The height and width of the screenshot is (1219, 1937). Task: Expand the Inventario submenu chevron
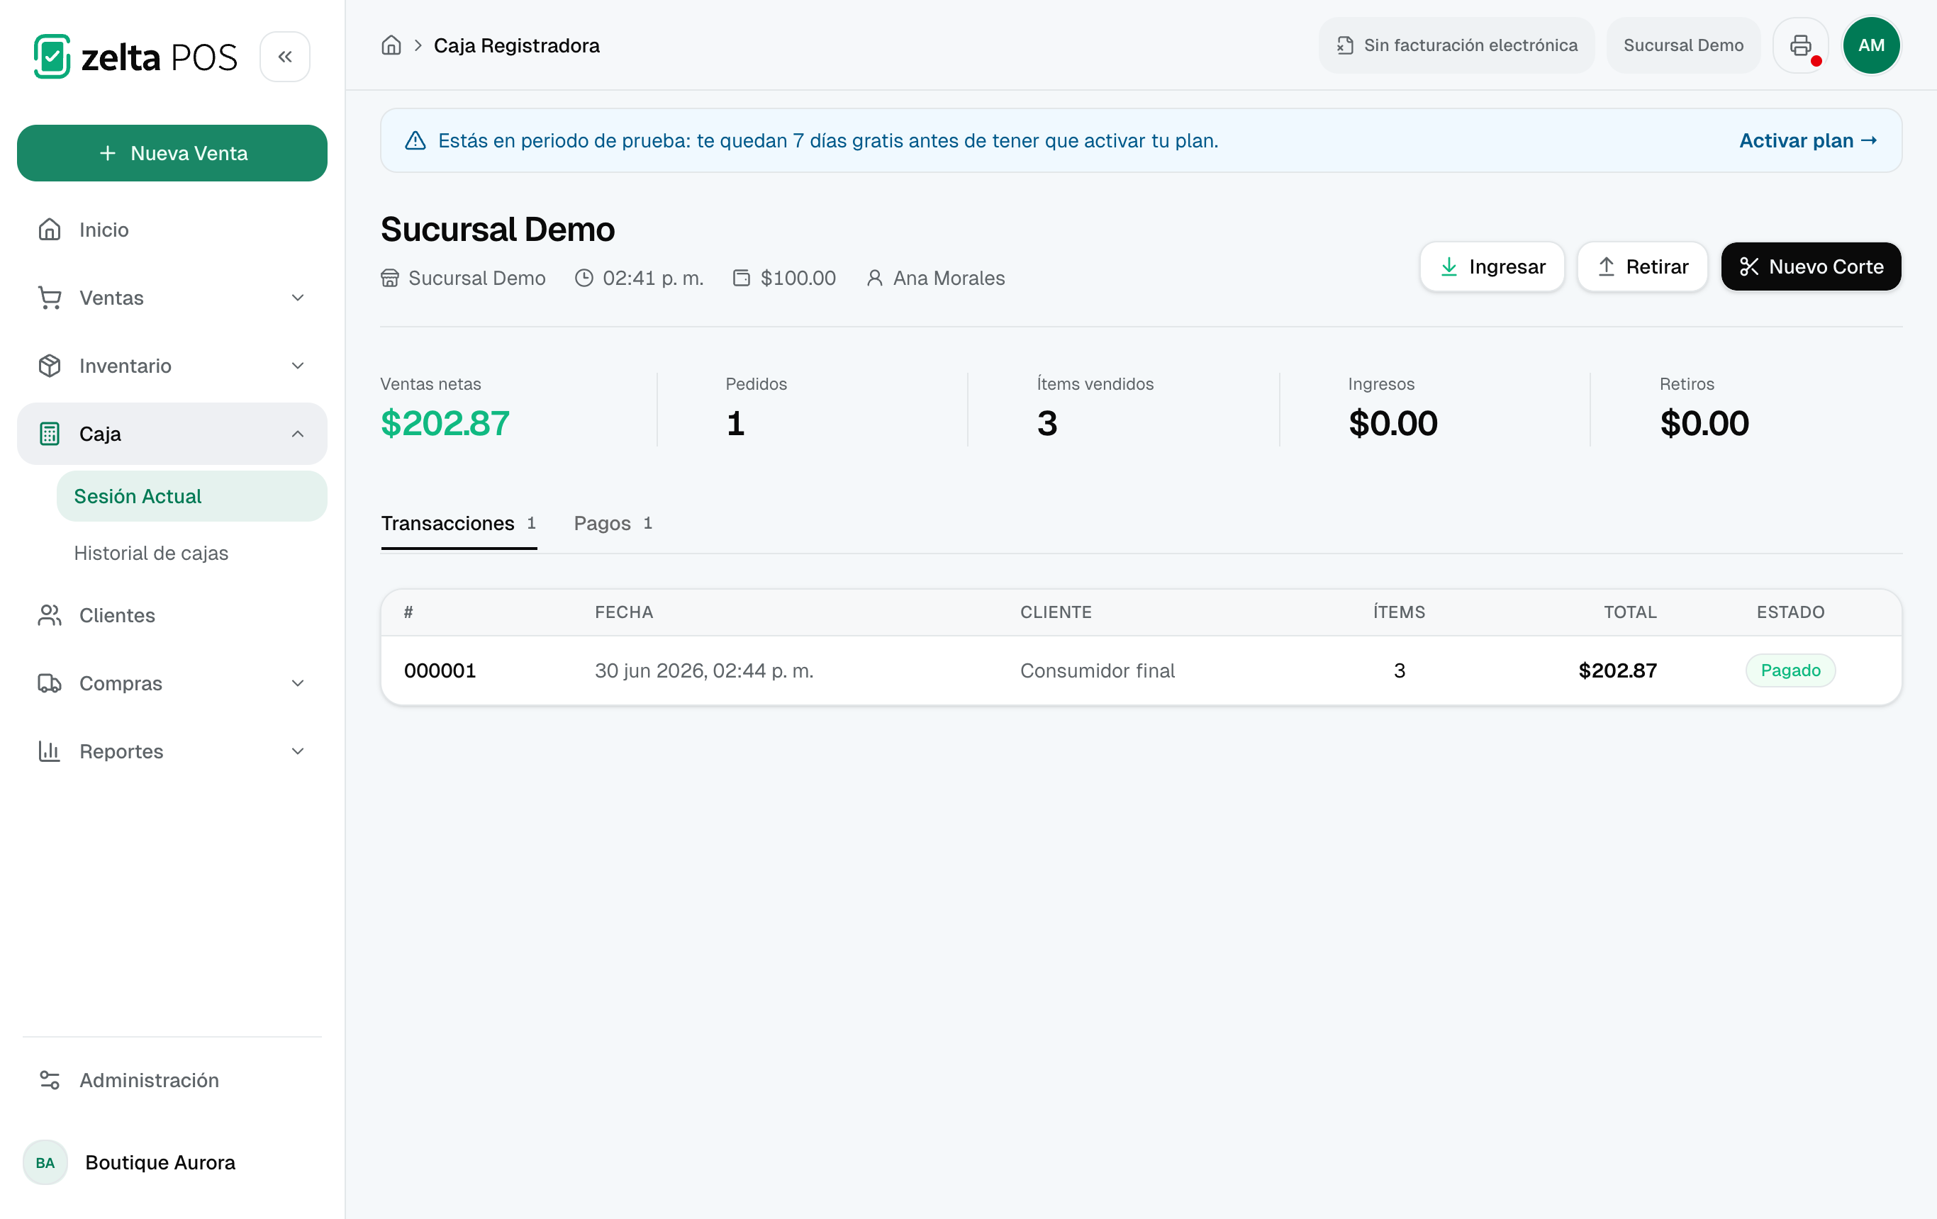298,366
